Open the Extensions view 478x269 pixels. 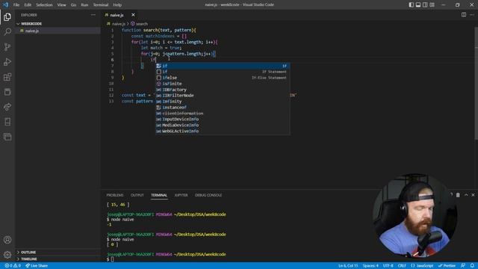7,77
